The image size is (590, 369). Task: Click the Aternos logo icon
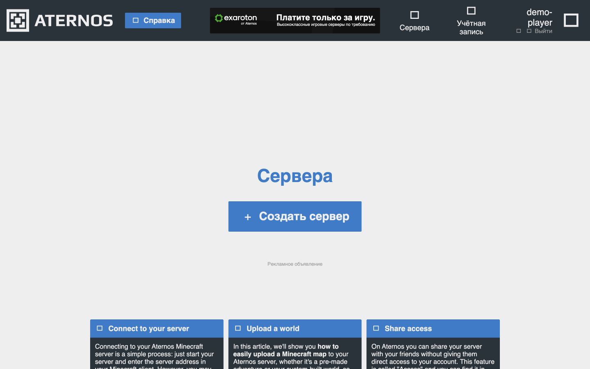(18, 20)
